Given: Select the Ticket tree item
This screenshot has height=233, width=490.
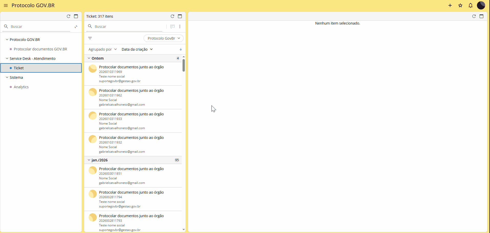Looking at the screenshot, I should click(x=41, y=68).
